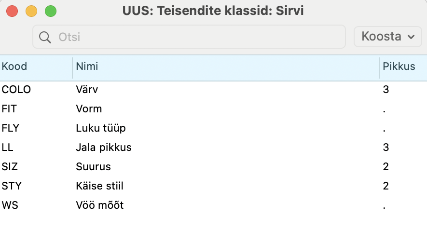
Task: Sort by the Pikkus column header
Action: pyautogui.click(x=403, y=67)
